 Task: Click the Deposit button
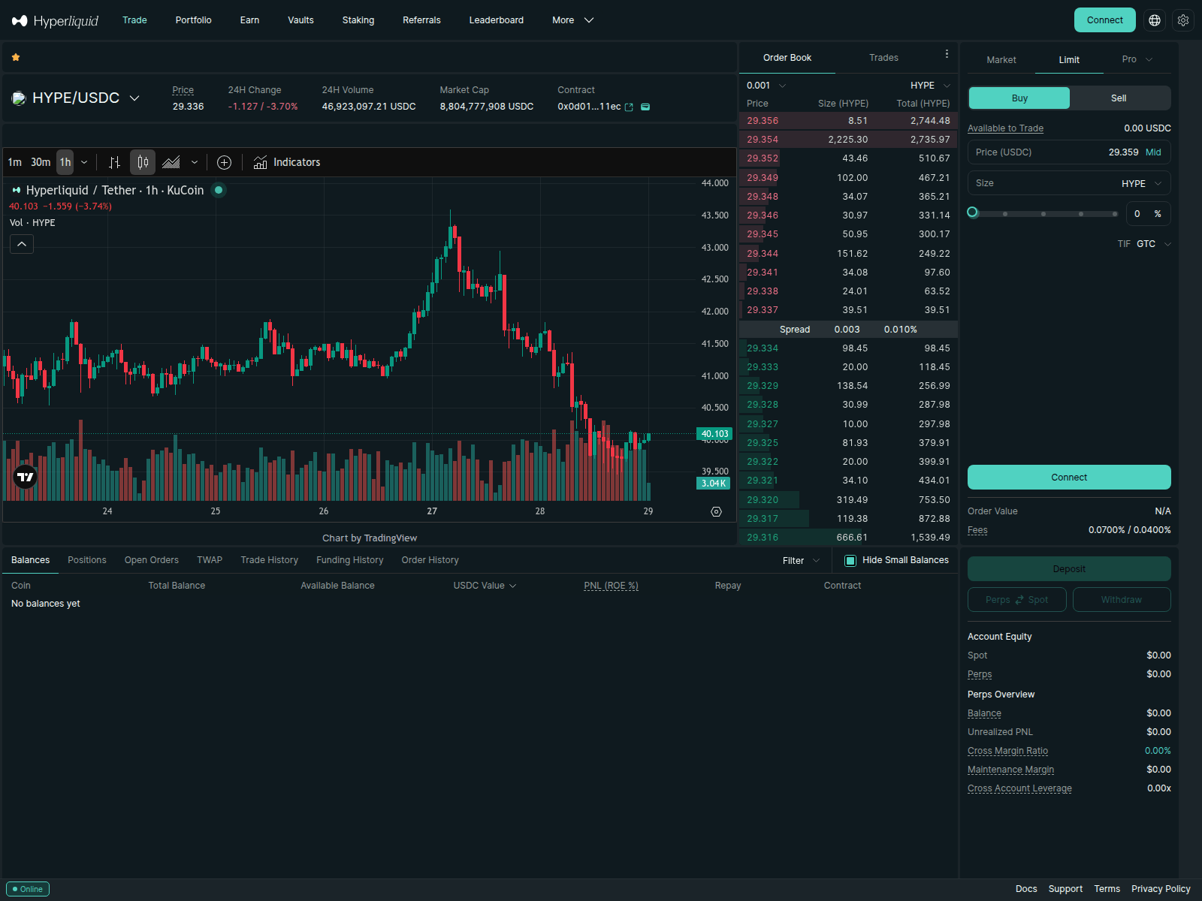pos(1069,569)
